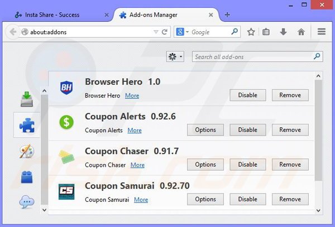Click magnifier in Google search box
The width and height of the screenshot is (335, 227).
point(234,32)
